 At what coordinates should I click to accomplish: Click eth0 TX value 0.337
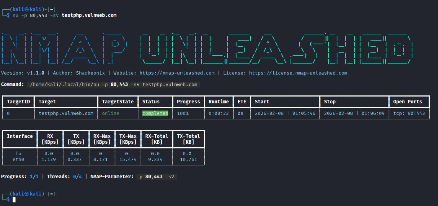75,159
